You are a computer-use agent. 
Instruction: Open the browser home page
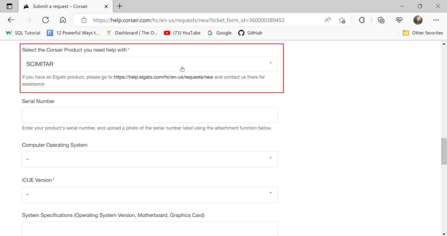(x=63, y=20)
